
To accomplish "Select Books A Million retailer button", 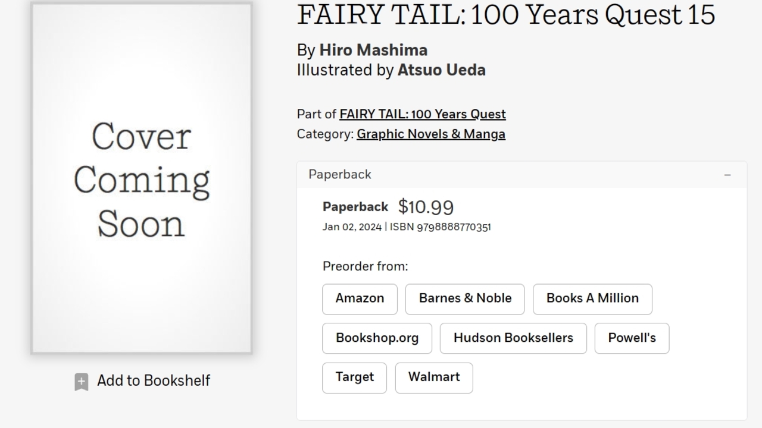I will (x=592, y=298).
